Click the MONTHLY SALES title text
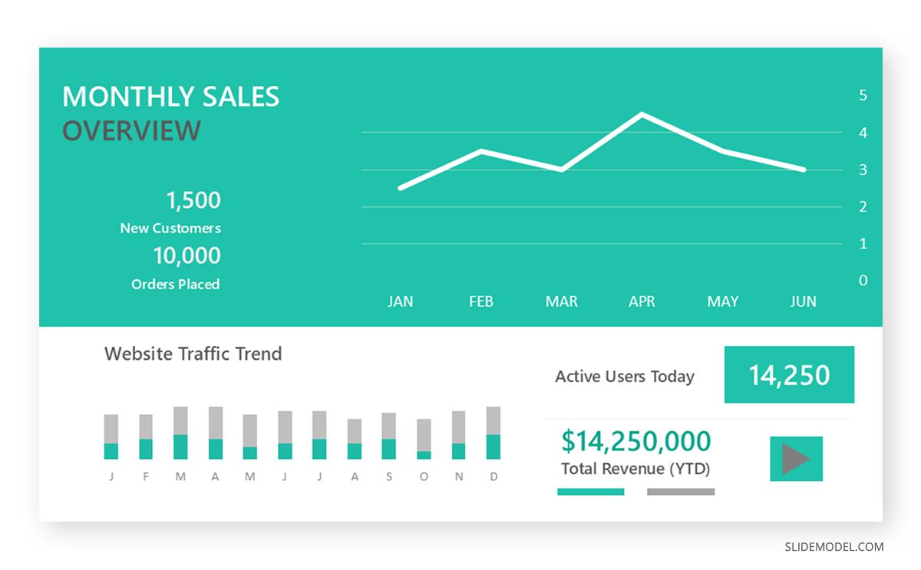The width and height of the screenshot is (921, 570). coord(171,97)
